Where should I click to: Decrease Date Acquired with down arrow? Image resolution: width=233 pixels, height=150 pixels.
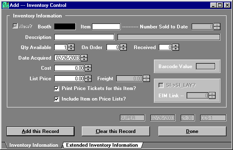pos(84,60)
